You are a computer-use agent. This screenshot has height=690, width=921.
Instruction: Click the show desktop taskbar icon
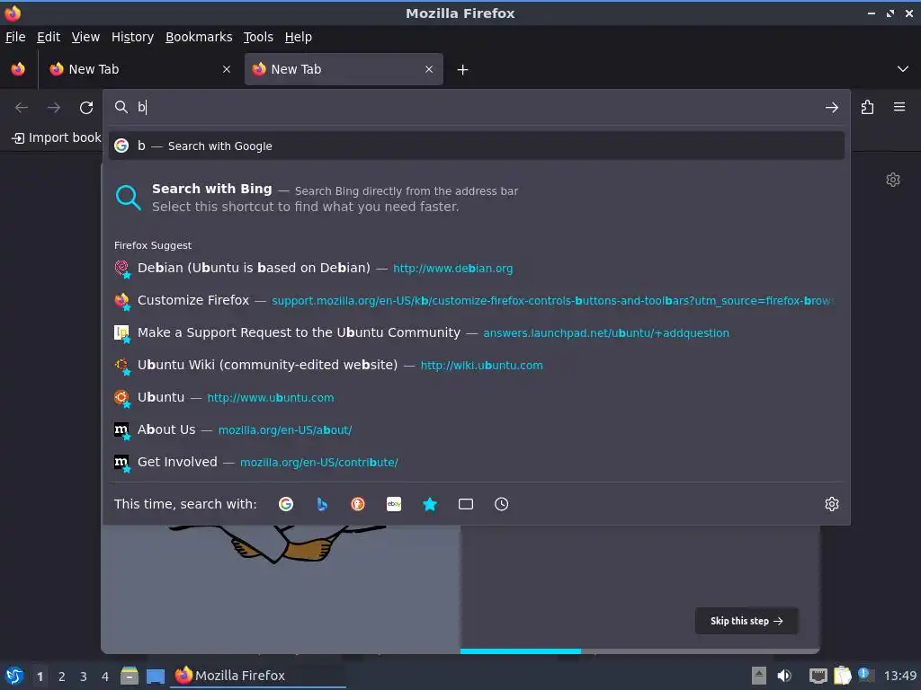(156, 676)
